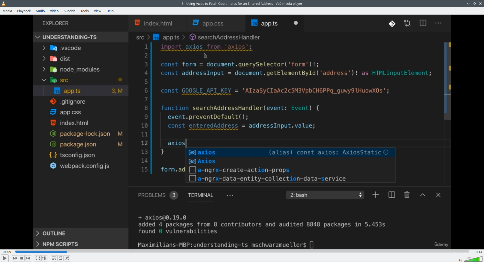The image size is (484, 262).
Task: Expand the .vscode folder
Action: (x=81, y=48)
